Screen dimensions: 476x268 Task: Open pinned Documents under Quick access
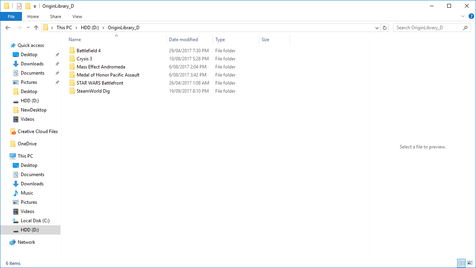click(x=32, y=73)
